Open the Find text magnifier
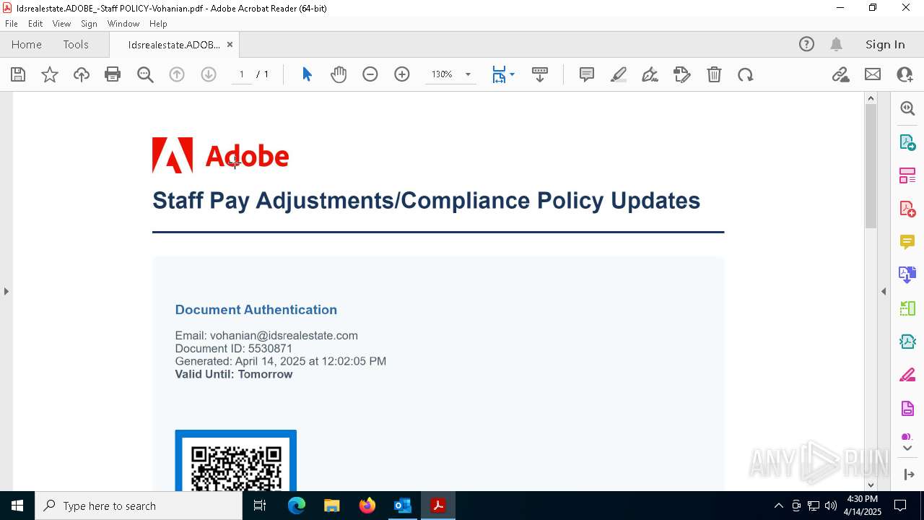This screenshot has width=924, height=520. pyautogui.click(x=145, y=74)
